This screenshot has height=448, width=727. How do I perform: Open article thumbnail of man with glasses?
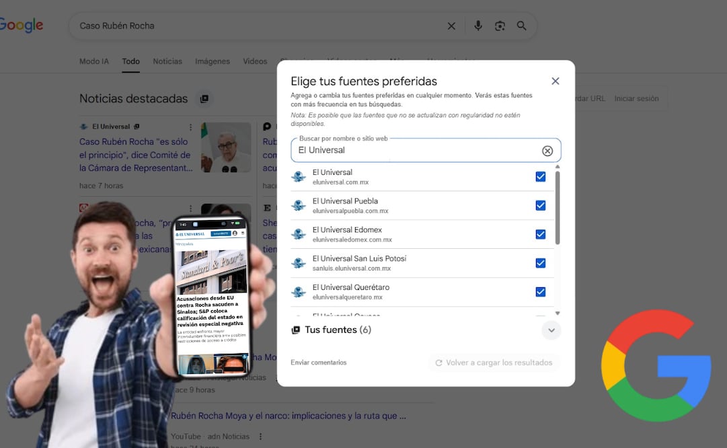[226, 147]
